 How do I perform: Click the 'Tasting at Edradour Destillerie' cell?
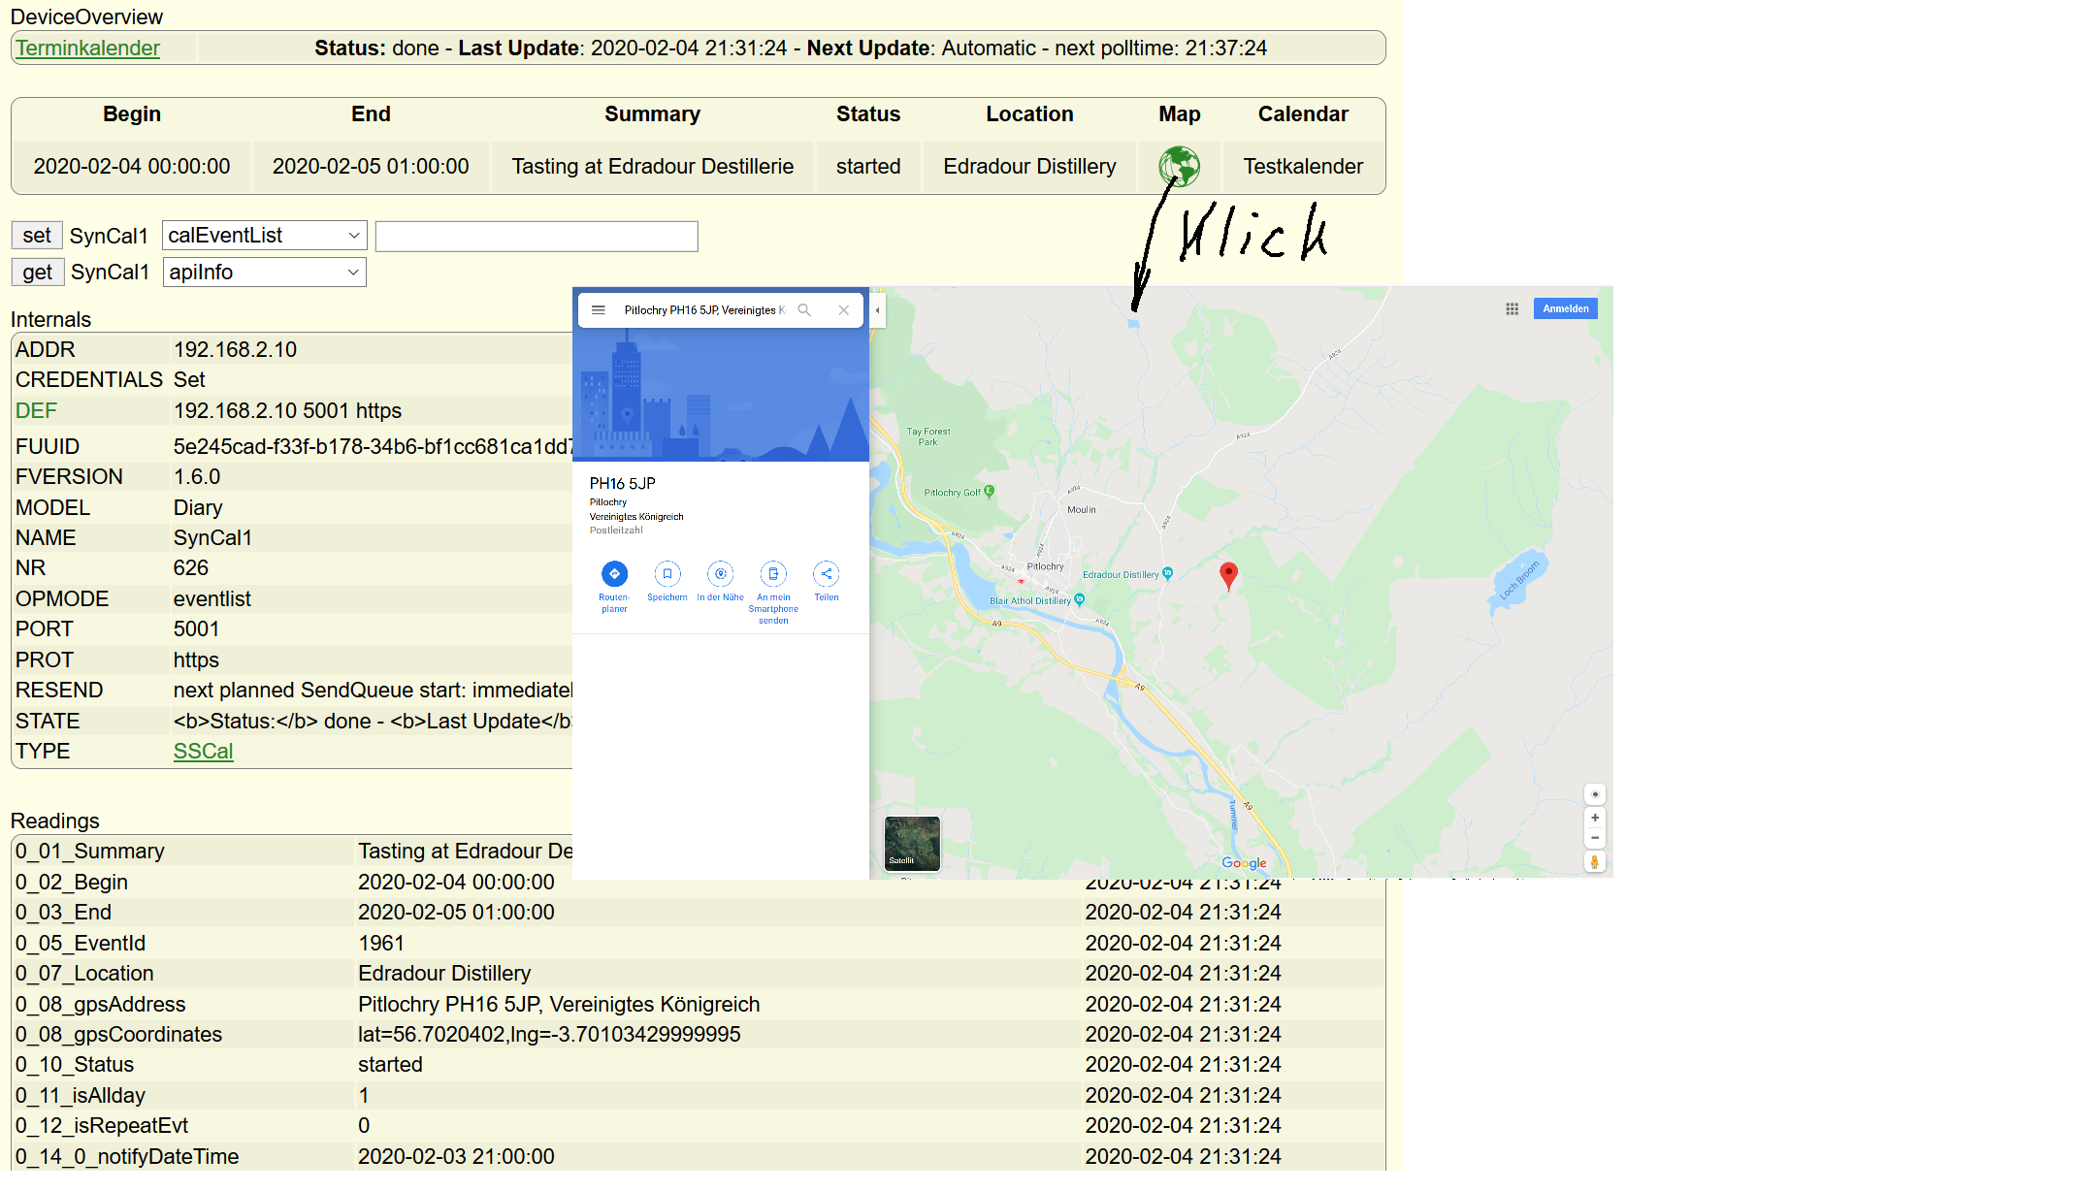coord(652,167)
